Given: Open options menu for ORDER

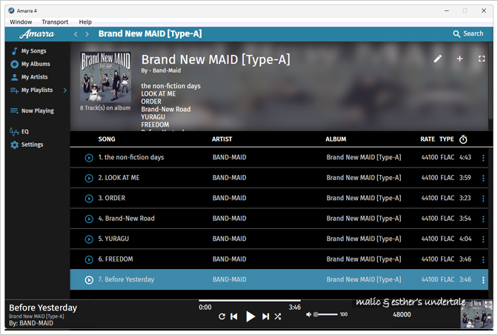Looking at the screenshot, I should pos(483,199).
